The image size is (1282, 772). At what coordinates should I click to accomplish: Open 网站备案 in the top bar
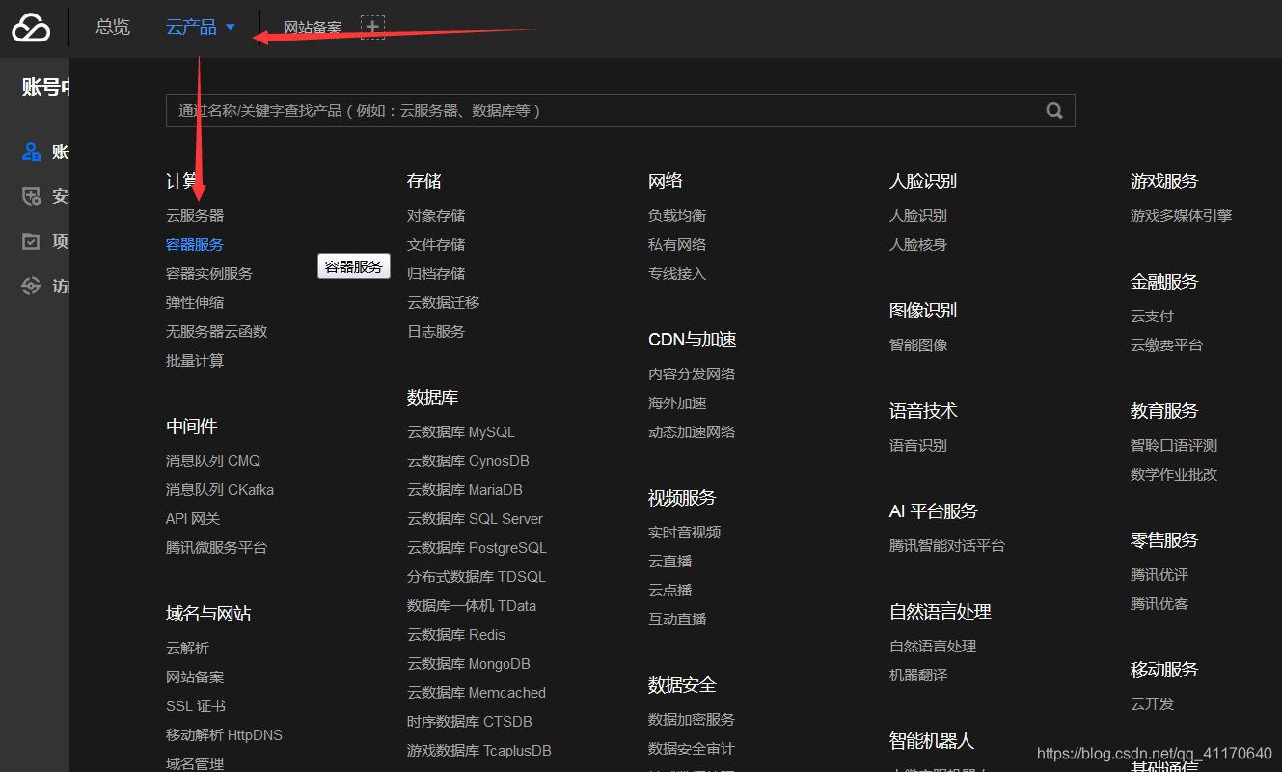pyautogui.click(x=313, y=28)
